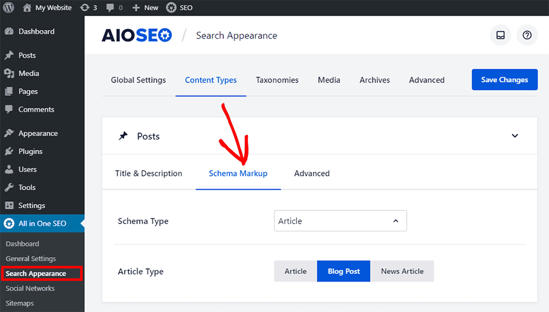
Task: Click the AIOSEO logo
Action: click(x=136, y=35)
